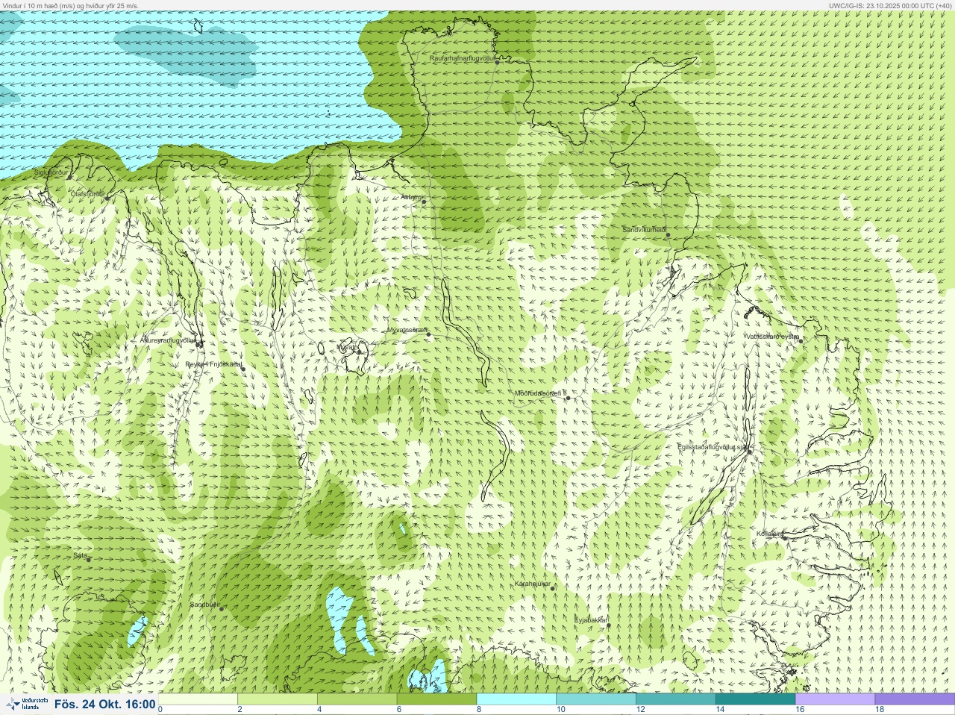
Task: Click the Eyjabakkar station dot
Action: (x=608, y=625)
